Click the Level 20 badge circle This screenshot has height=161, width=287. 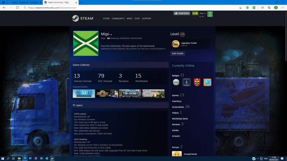tap(182, 34)
